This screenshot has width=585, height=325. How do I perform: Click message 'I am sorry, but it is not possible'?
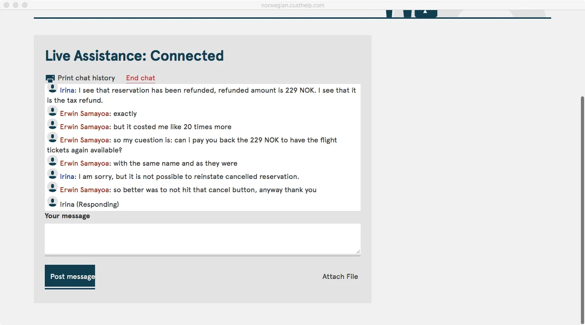tap(189, 177)
